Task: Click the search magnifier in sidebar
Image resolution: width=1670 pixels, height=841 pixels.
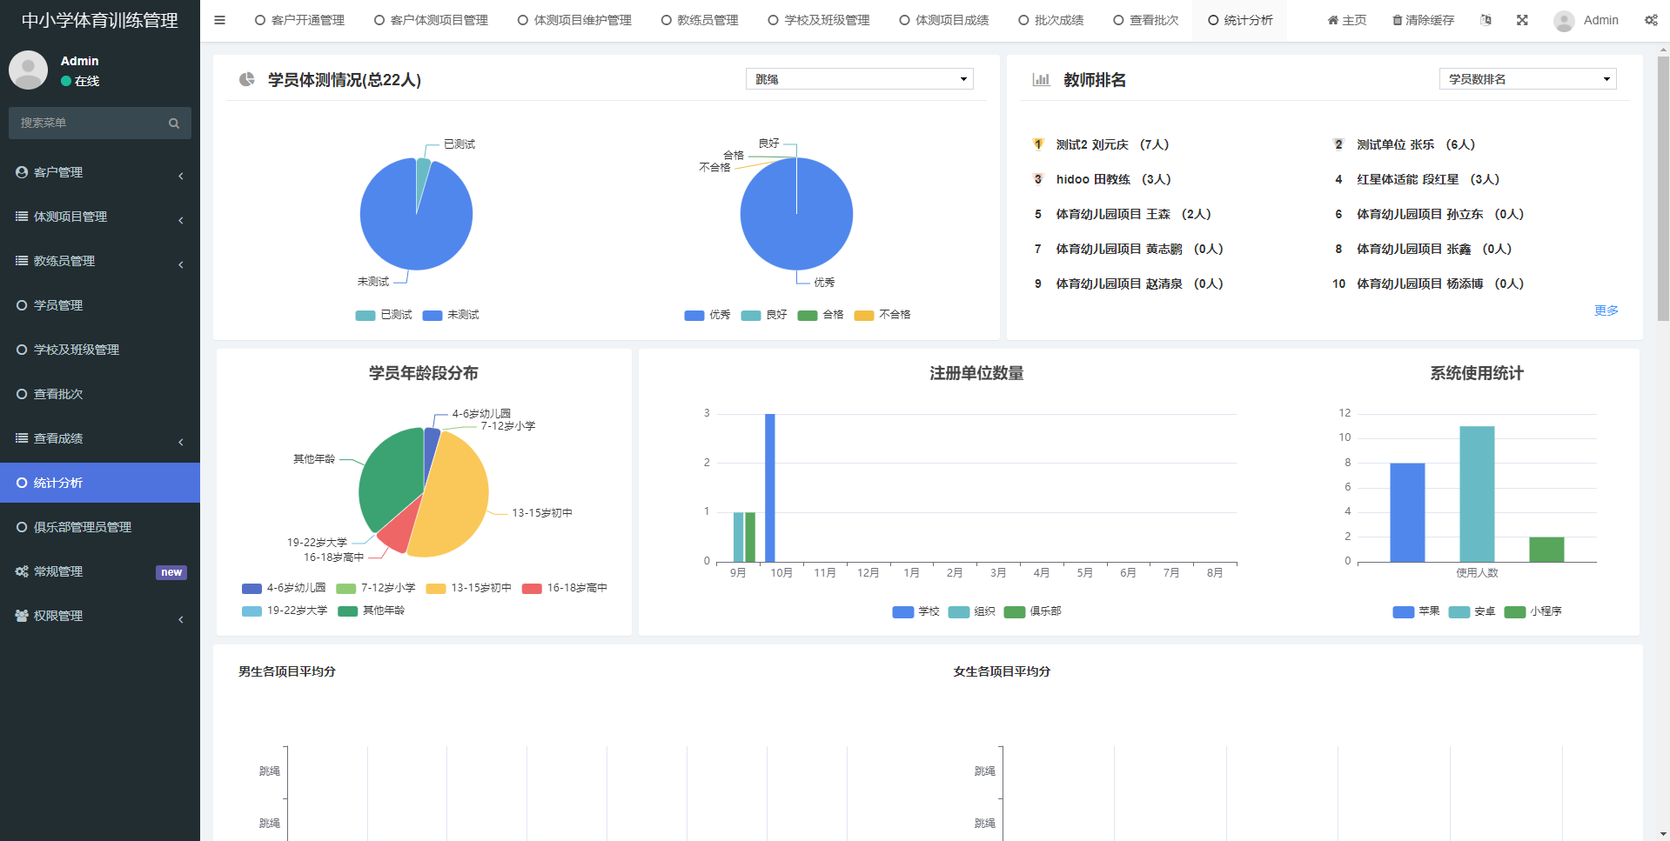Action: coord(174,123)
